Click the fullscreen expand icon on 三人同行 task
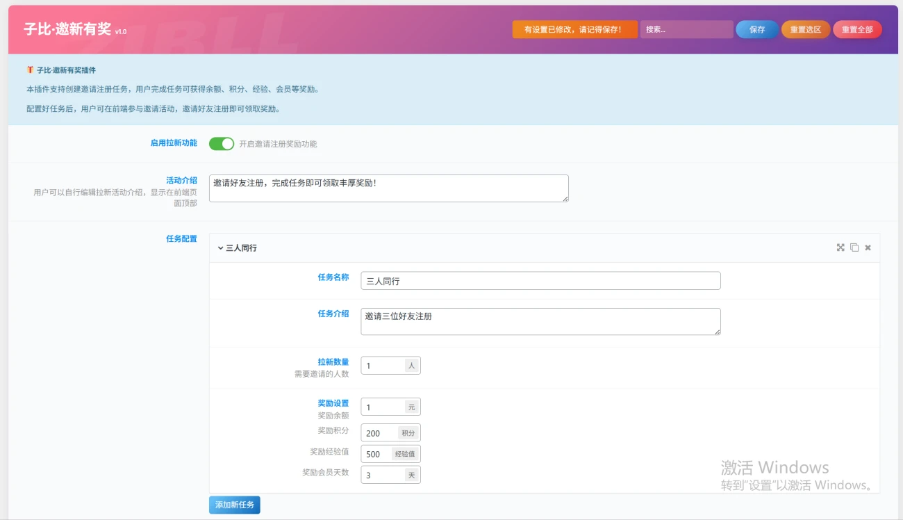Viewport: 903px width, 520px height. coord(840,247)
